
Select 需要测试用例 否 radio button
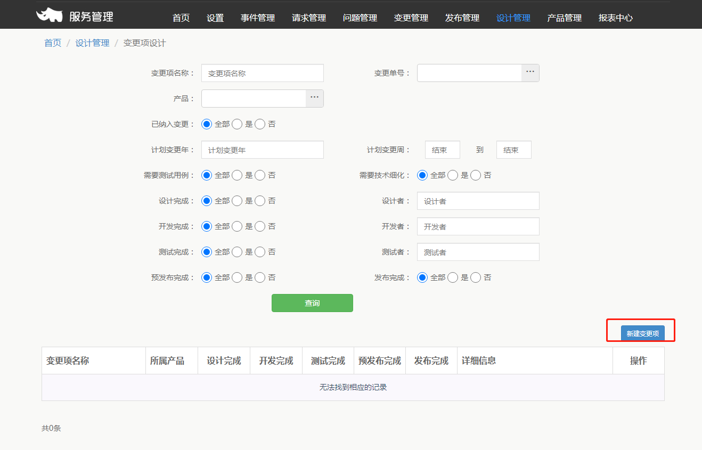(x=260, y=175)
